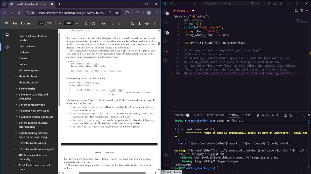Click the PDF vertical scrollbar thumb
This screenshot has width=311, height=174.
tap(159, 43)
